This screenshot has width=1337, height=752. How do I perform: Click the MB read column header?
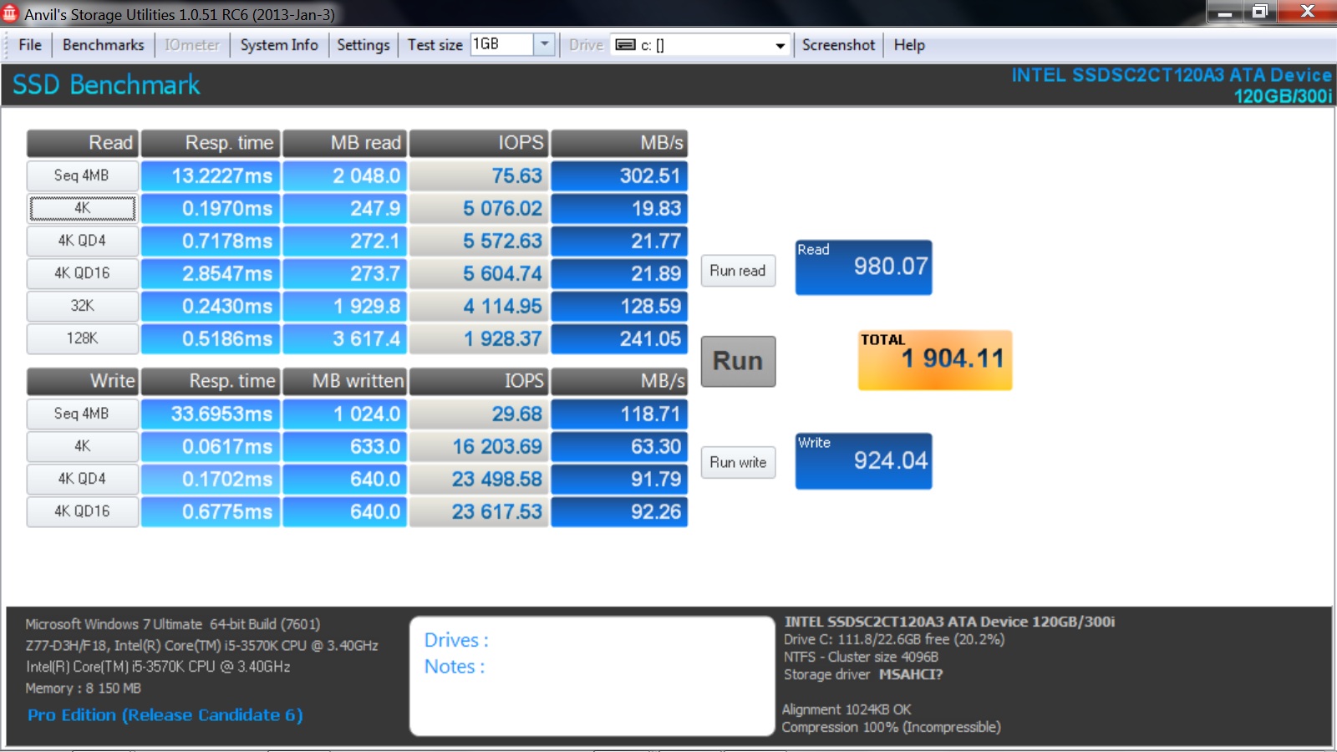point(344,143)
